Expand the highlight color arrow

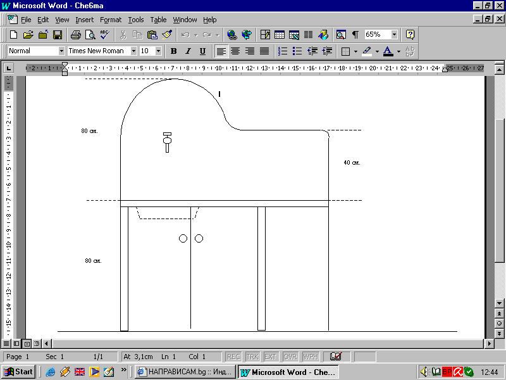click(x=377, y=51)
